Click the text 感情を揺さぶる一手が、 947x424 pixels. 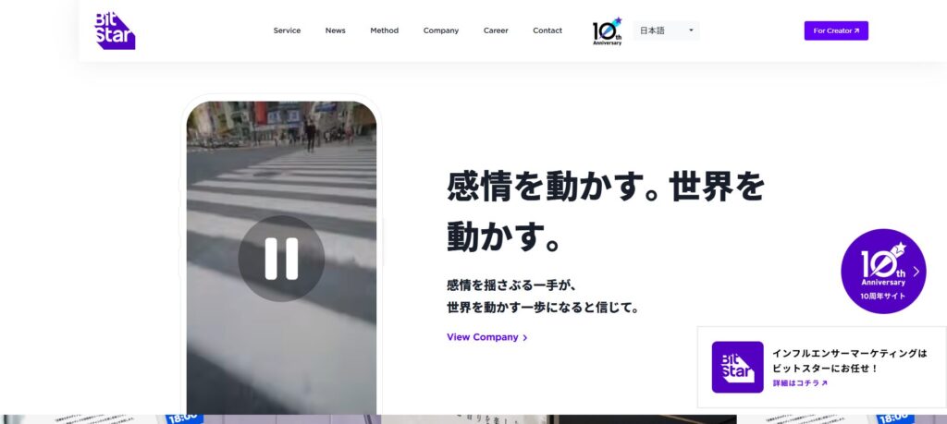click(512, 285)
